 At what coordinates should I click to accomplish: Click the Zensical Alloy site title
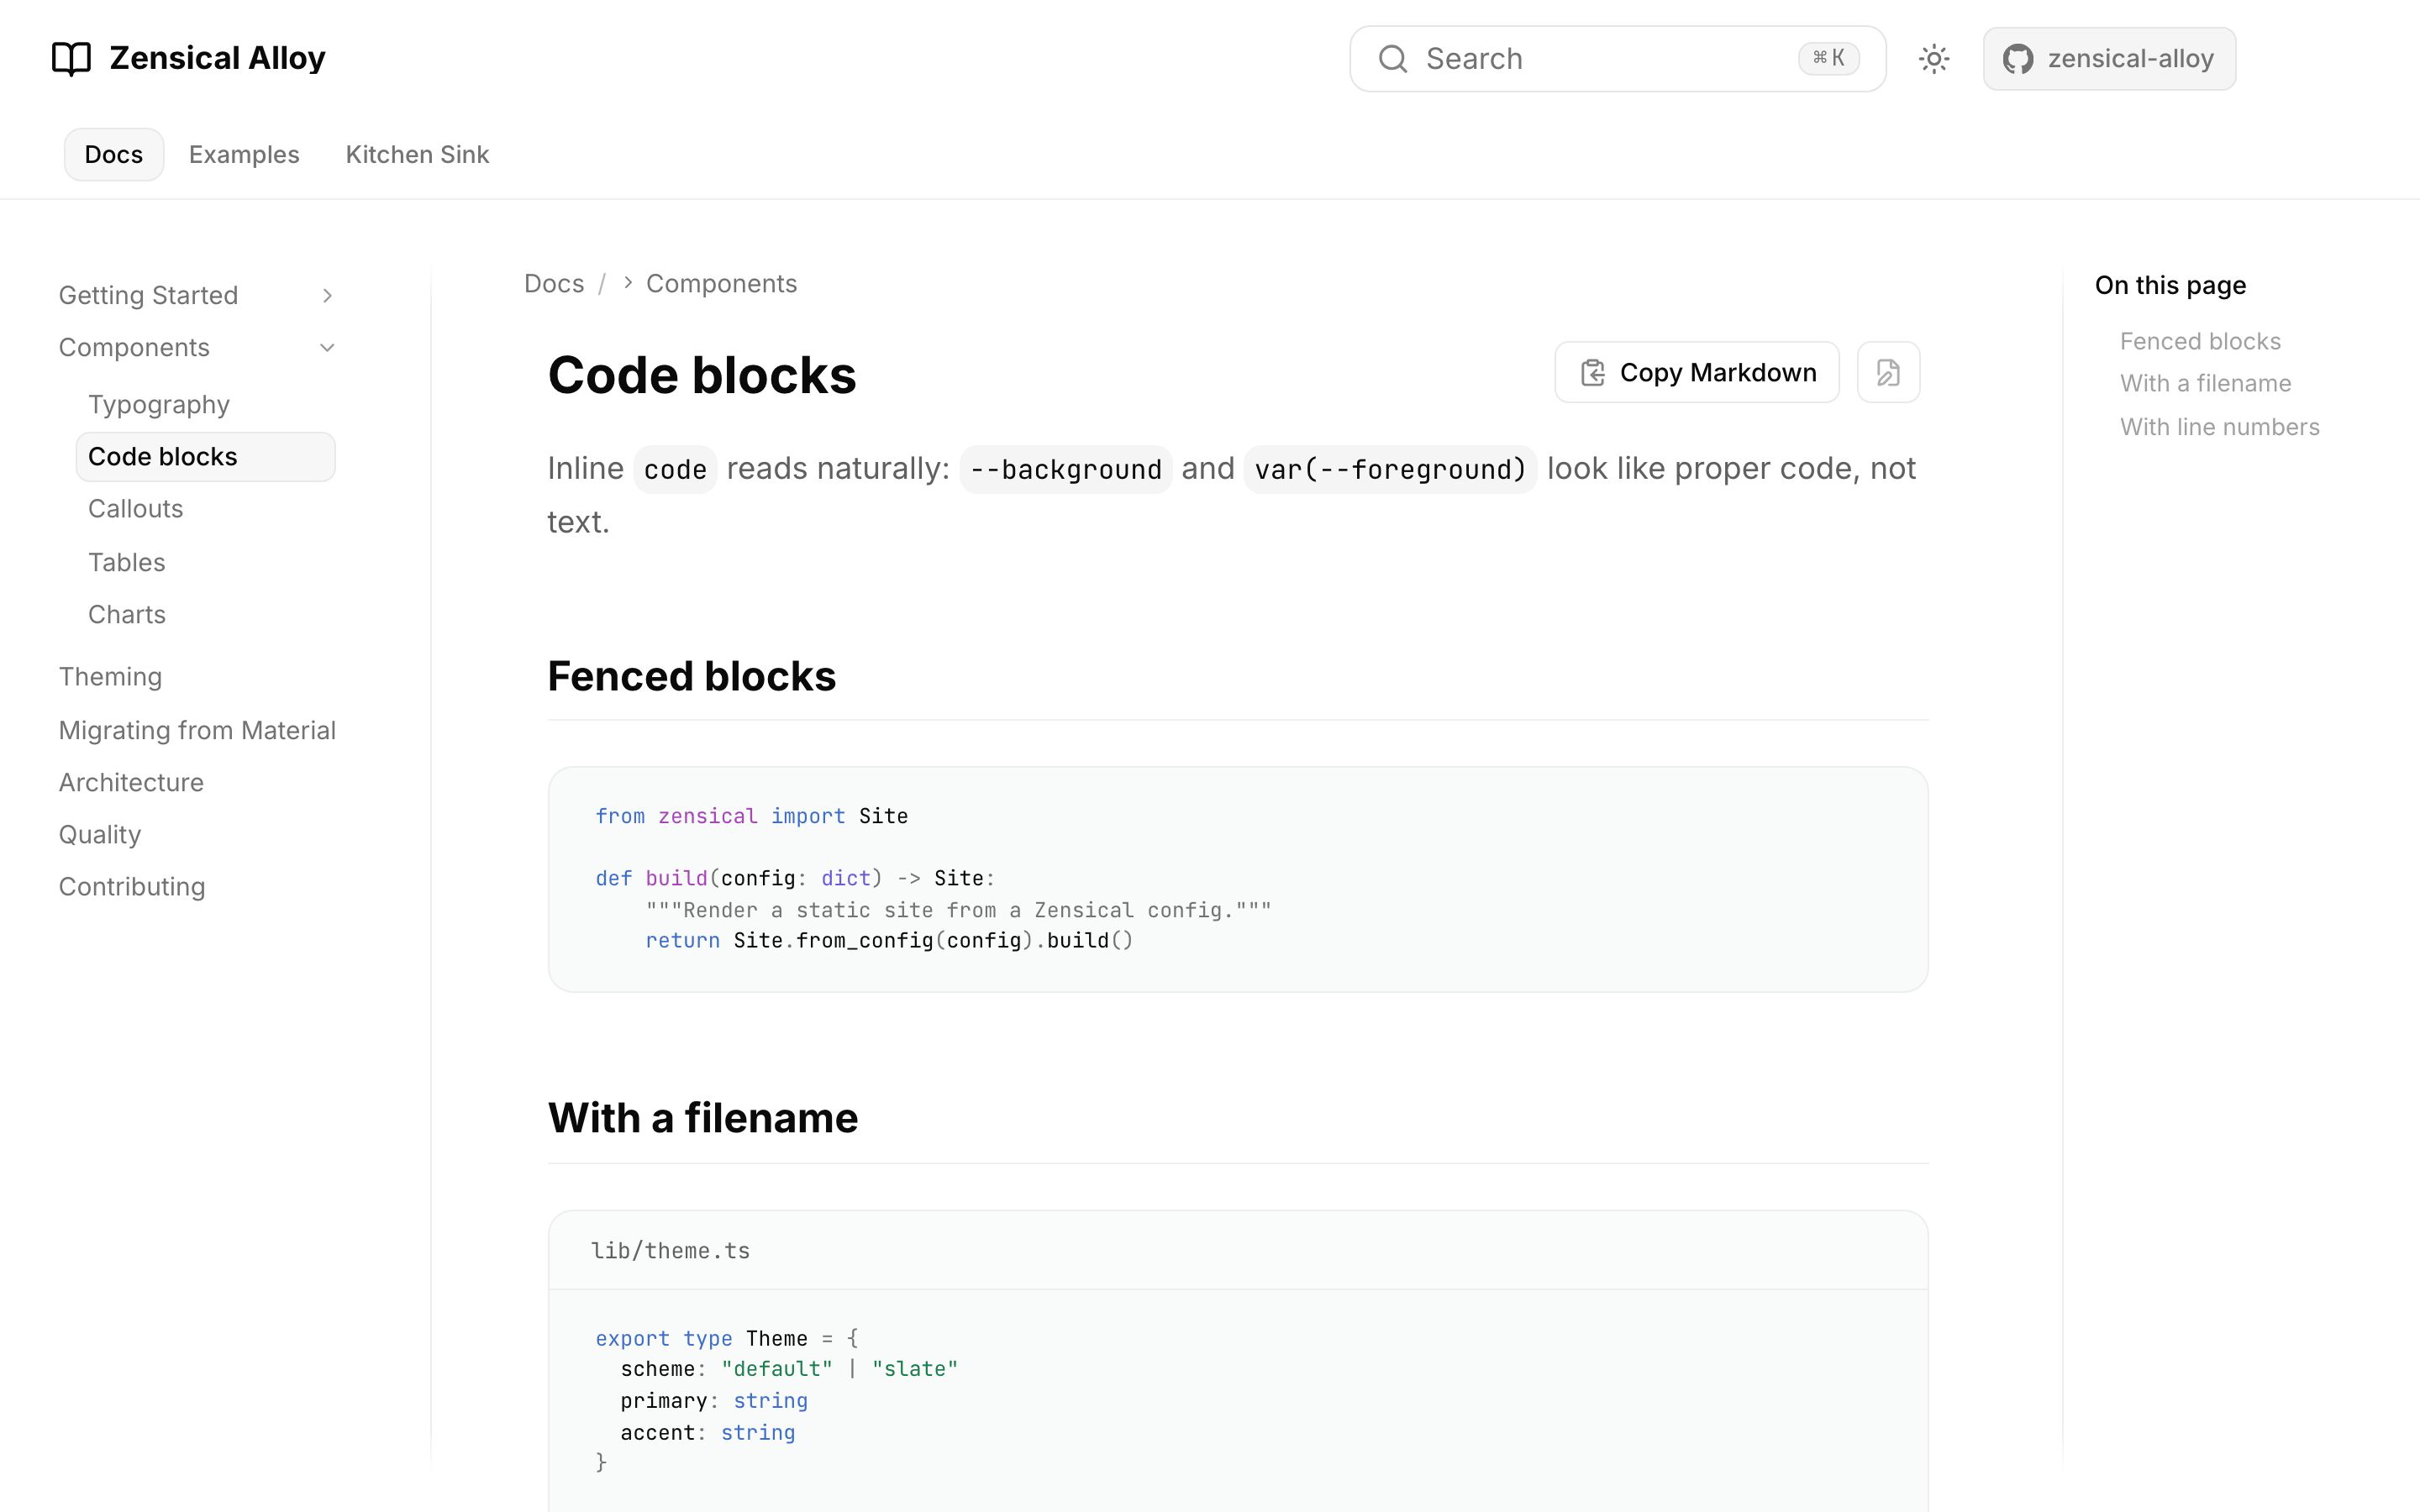(217, 58)
